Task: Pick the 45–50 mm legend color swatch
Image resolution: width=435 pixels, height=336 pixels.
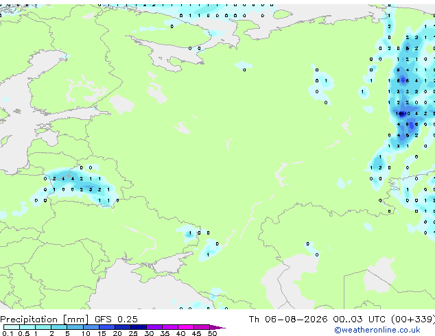Action: 202,327
